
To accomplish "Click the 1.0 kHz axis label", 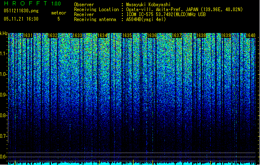I will (x=4, y=74).
